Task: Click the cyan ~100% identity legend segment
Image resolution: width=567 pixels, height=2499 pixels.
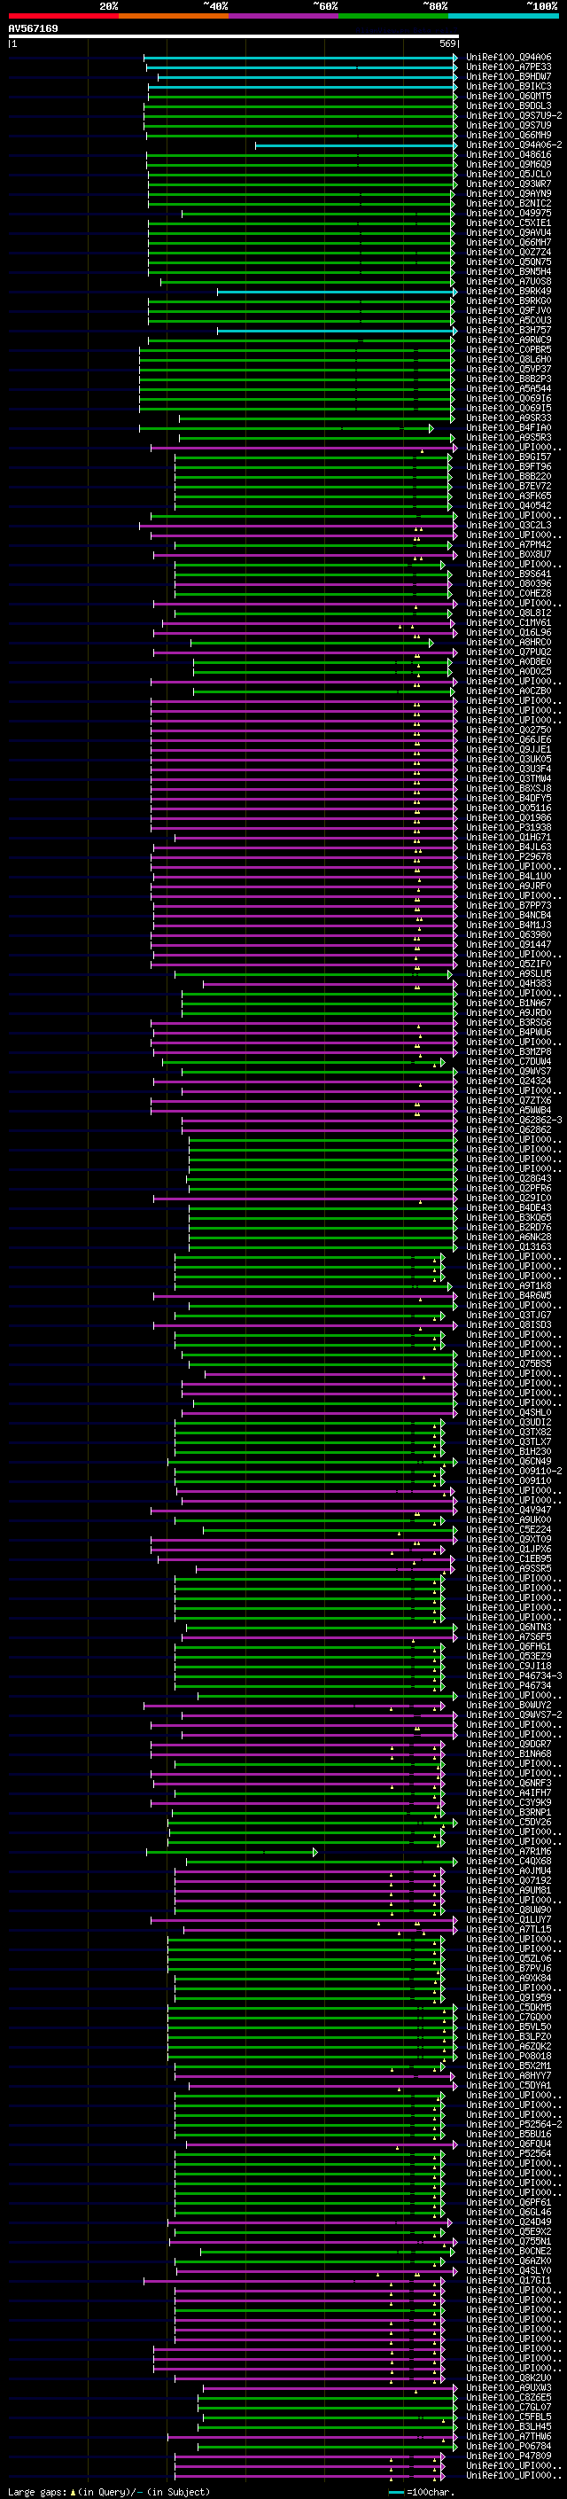Action: 503,16
